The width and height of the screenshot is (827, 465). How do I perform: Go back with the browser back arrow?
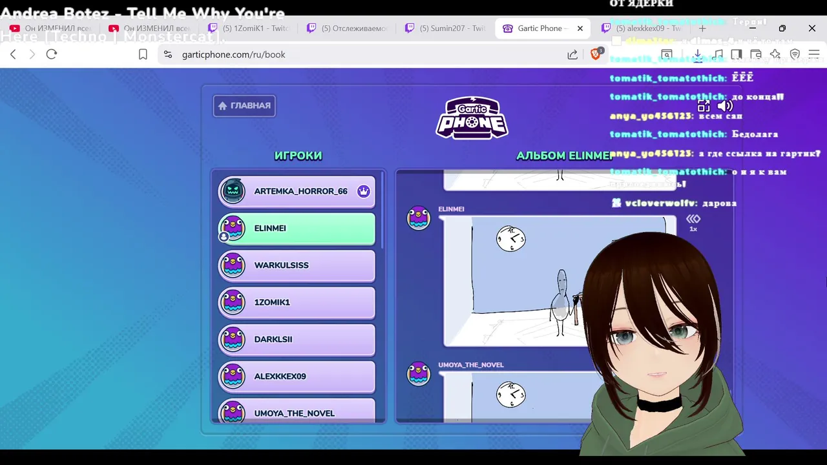(13, 54)
